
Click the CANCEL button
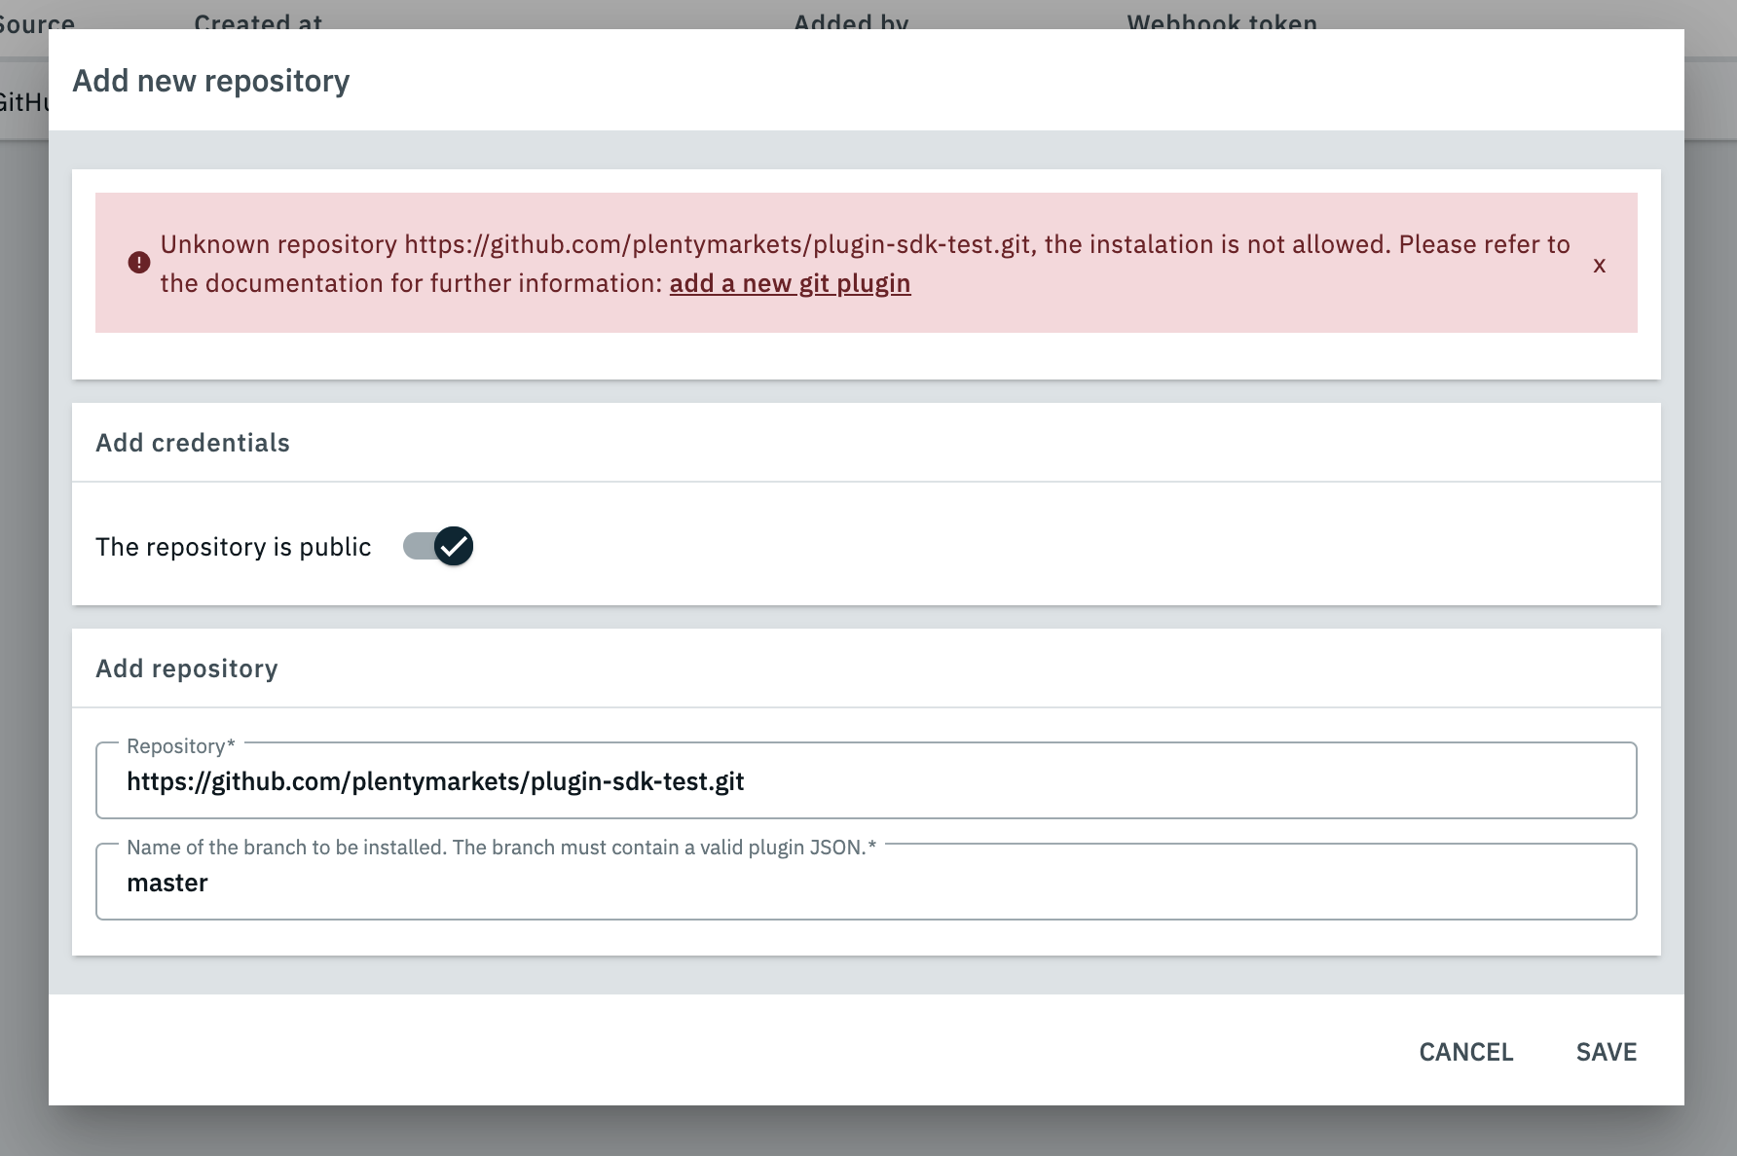coord(1465,1052)
